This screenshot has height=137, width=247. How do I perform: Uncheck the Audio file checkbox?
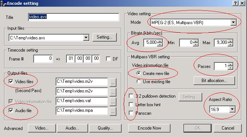pyautogui.click(x=11, y=110)
